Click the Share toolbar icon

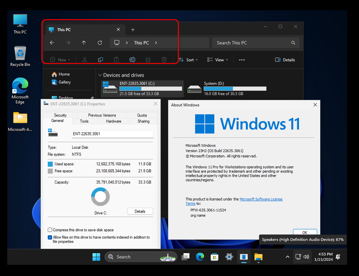148,60
